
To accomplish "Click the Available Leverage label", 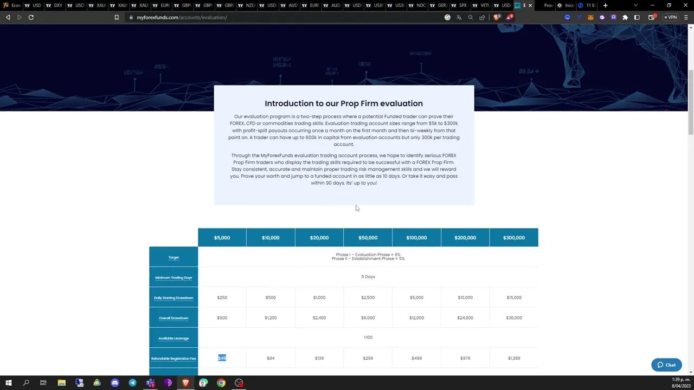I will click(x=173, y=339).
